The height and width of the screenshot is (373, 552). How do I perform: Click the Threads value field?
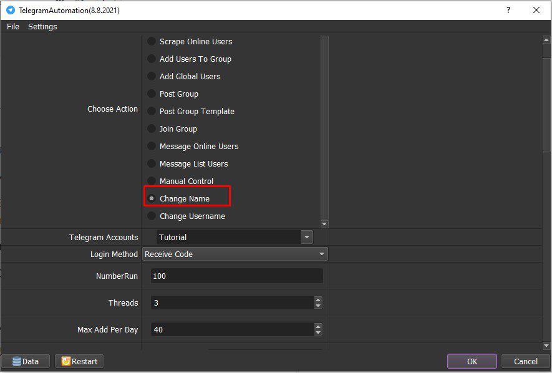233,303
